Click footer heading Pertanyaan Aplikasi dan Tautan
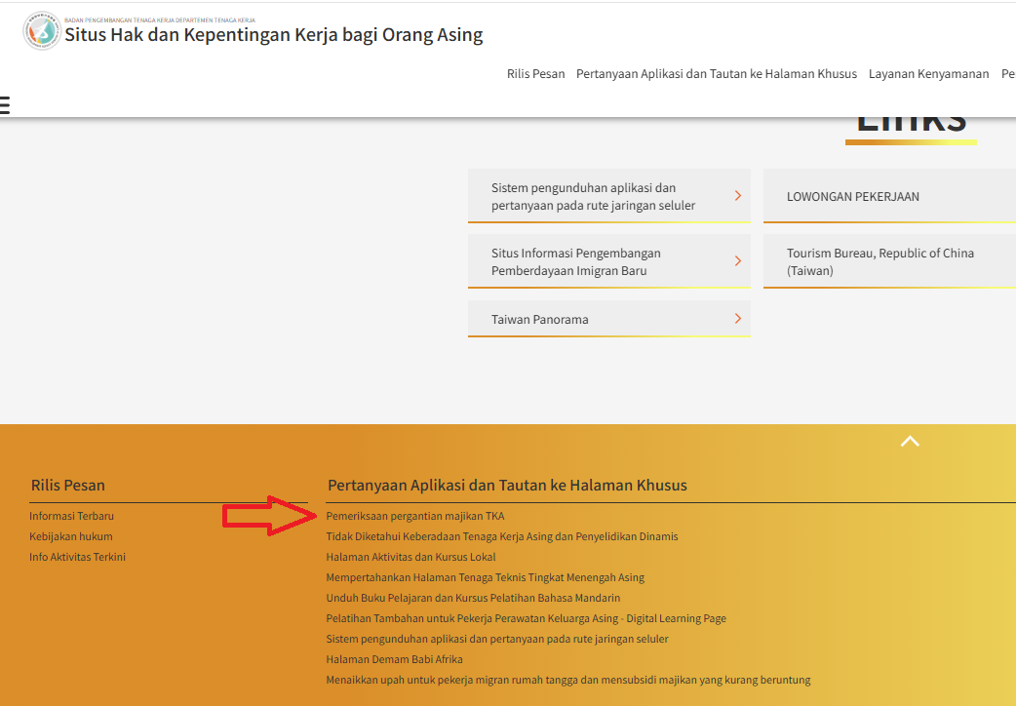This screenshot has width=1016, height=706. coord(507,485)
